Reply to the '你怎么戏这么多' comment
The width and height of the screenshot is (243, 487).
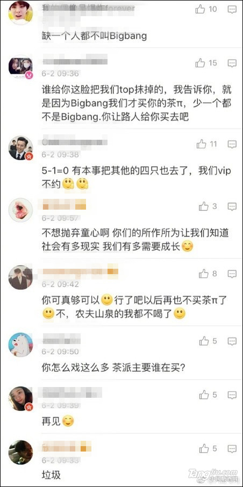pyautogui.click(x=232, y=342)
